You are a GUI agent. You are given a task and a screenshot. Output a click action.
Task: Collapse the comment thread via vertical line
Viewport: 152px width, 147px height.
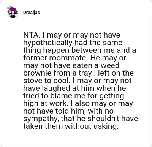click(13, 80)
